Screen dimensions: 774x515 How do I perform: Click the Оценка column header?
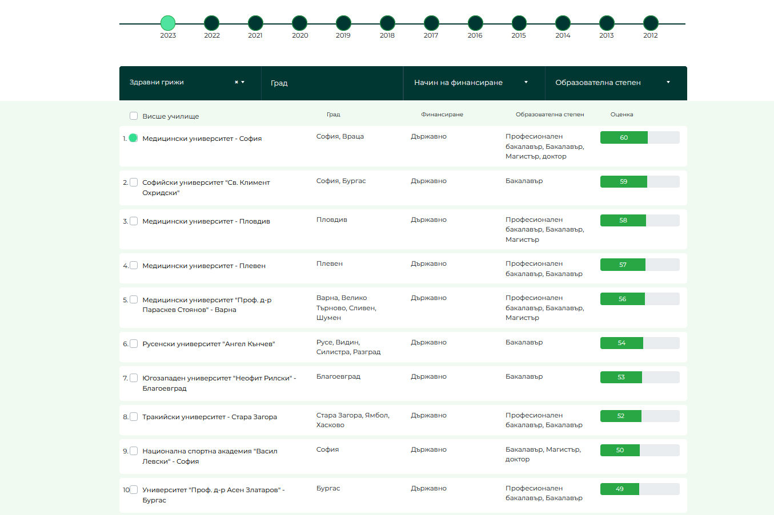(x=621, y=115)
